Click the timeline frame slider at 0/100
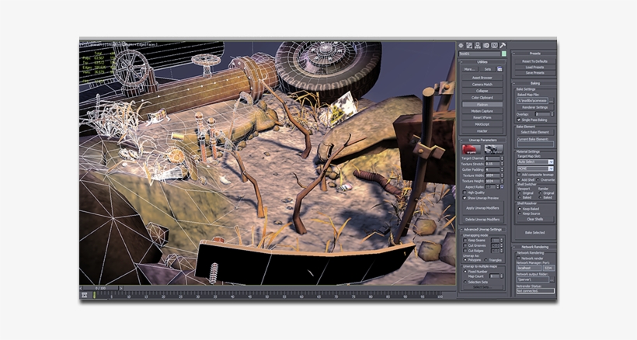Image resolution: width=637 pixels, height=340 pixels. (99, 288)
